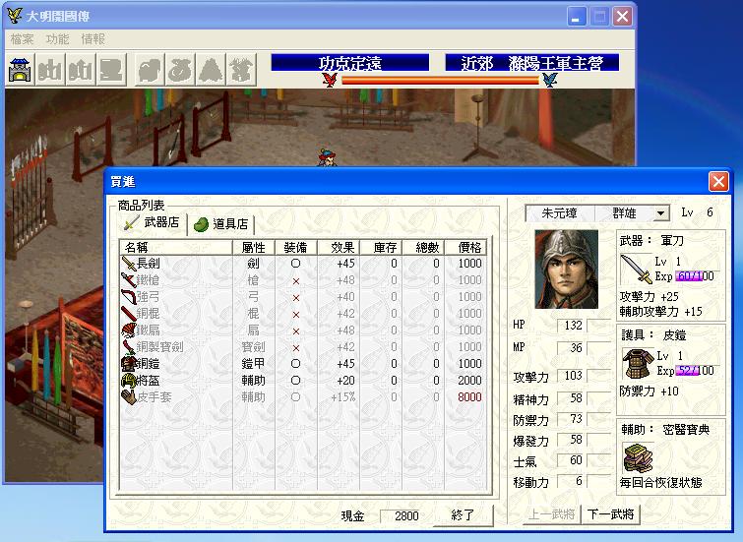743x542 pixels.
Task: Click the 屬性 column header
Action: tap(254, 247)
